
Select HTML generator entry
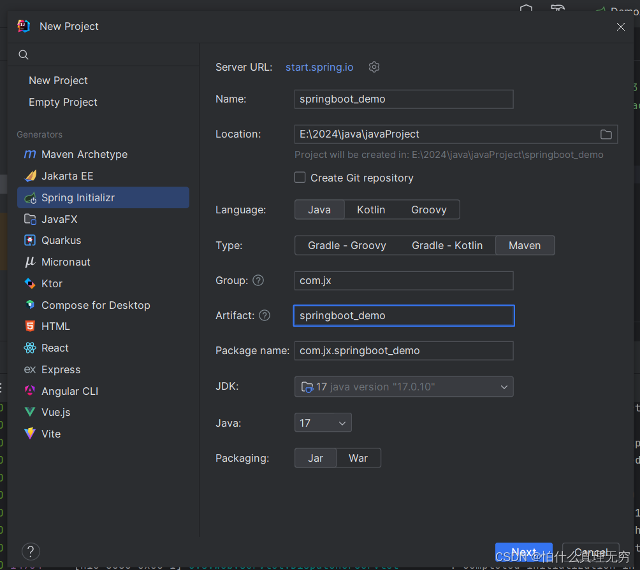click(103, 327)
